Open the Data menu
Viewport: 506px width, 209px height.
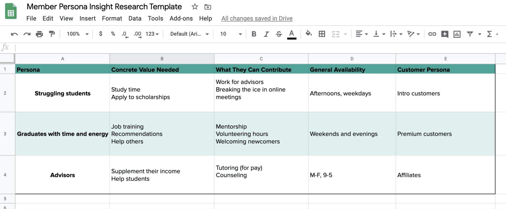(x=135, y=18)
